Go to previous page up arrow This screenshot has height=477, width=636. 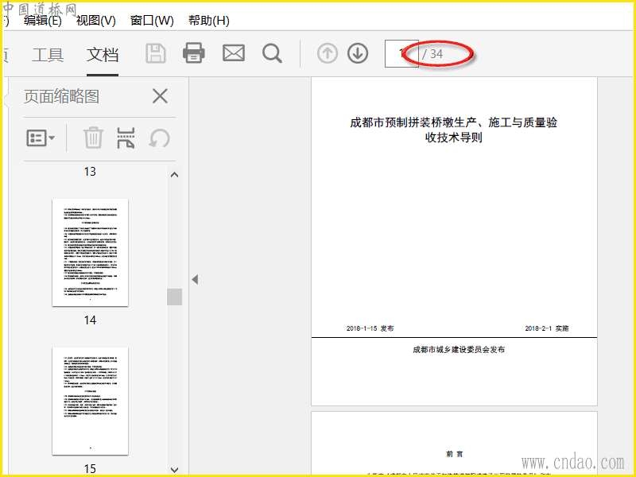(328, 53)
